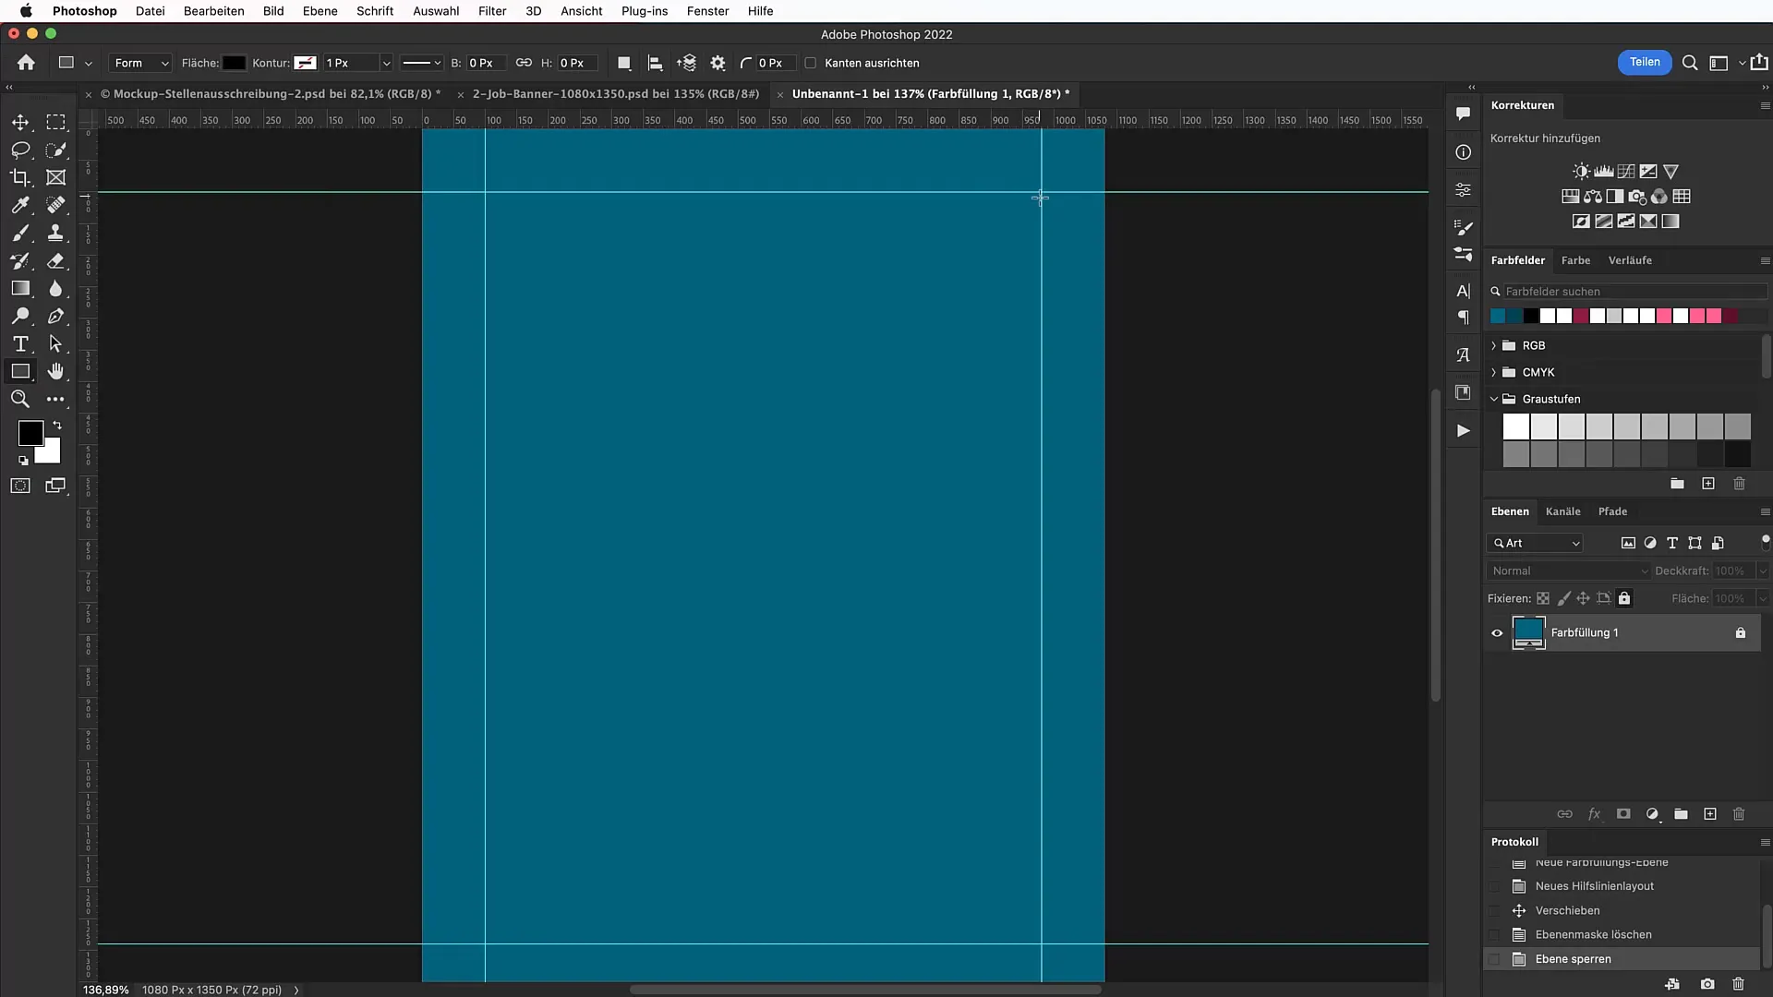Open the Apple menu
This screenshot has width=1773, height=997.
pyautogui.click(x=26, y=11)
